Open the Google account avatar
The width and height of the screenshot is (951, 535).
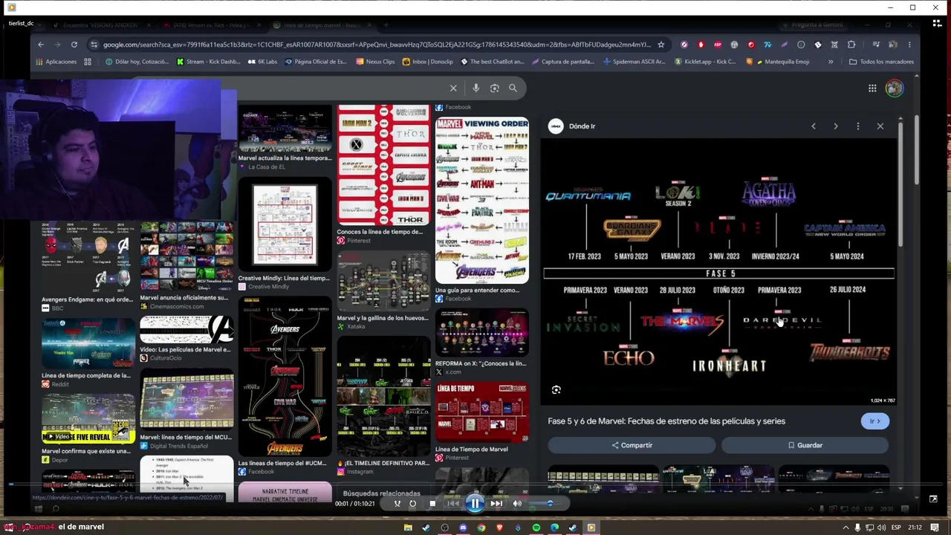[x=895, y=88]
